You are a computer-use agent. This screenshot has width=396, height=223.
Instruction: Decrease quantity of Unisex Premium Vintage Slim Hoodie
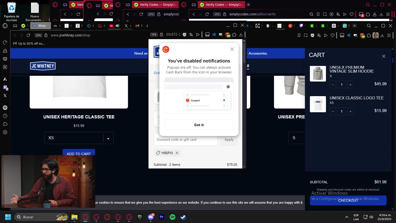[333, 85]
